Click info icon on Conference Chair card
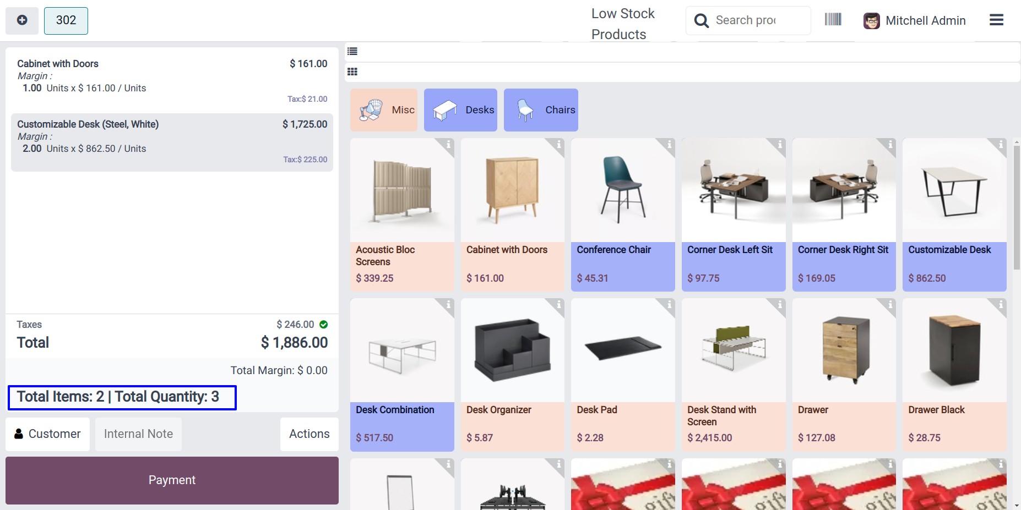Image resolution: width=1021 pixels, height=510 pixels. [669, 145]
